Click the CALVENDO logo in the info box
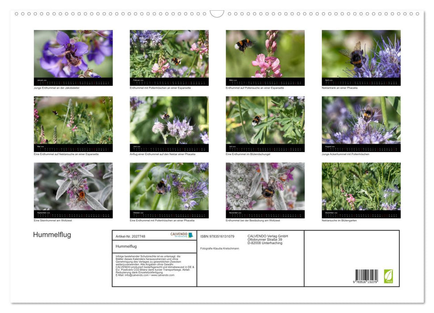The width and height of the screenshot is (434, 313). click(181, 235)
